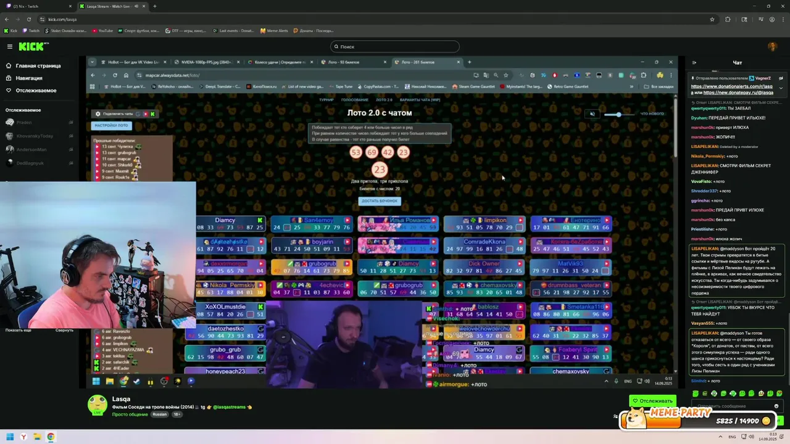This screenshot has height=444, width=790.
Task: Focus the Поиск search field
Action: [395, 46]
